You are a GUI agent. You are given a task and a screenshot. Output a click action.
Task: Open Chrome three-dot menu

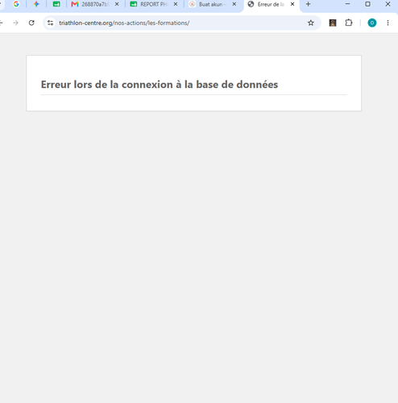pyautogui.click(x=388, y=23)
